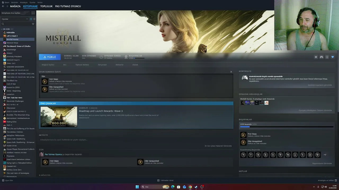Go back with the Steam back arrow
The height and width of the screenshot is (190, 339).
(3, 6)
